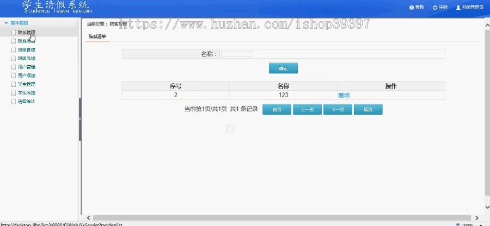The width and height of the screenshot is (490, 226).
Task: Click the page icon beside 用户管理
Action: point(13,67)
